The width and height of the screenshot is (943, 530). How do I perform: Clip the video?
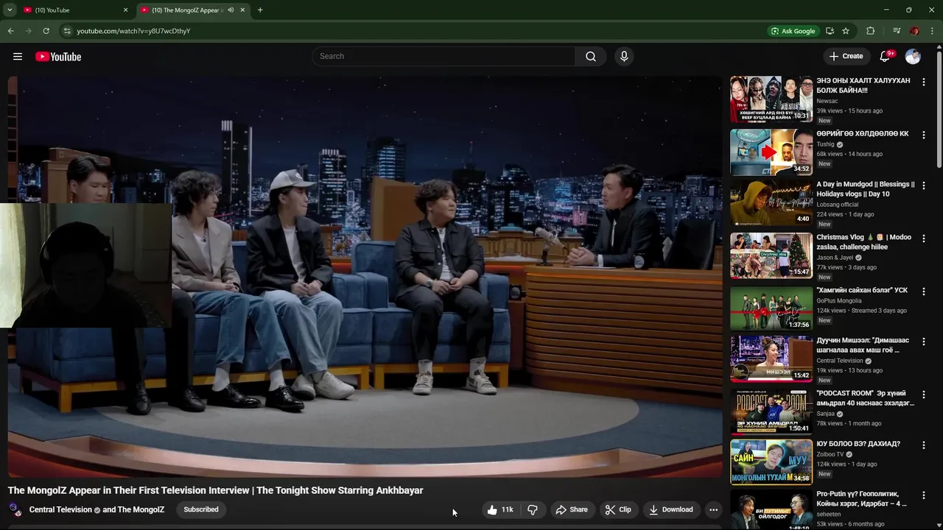pyautogui.click(x=618, y=509)
